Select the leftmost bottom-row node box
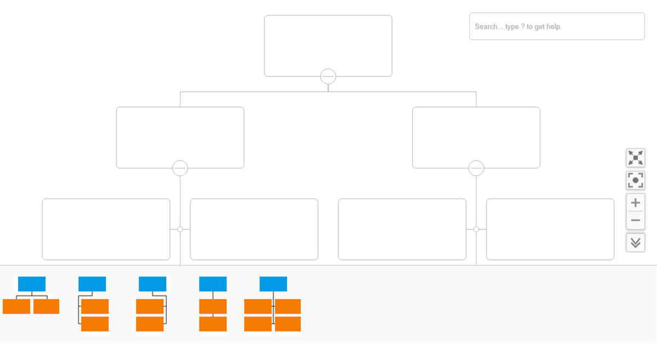This screenshot has height=344, width=657. click(x=106, y=229)
